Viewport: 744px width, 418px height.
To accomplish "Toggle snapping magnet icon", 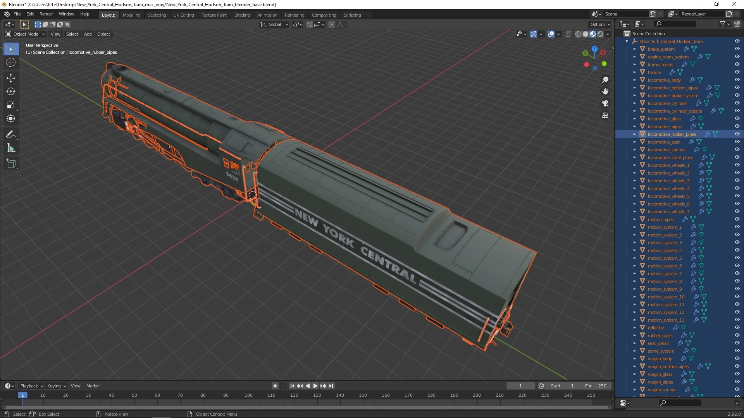I will pyautogui.click(x=310, y=24).
